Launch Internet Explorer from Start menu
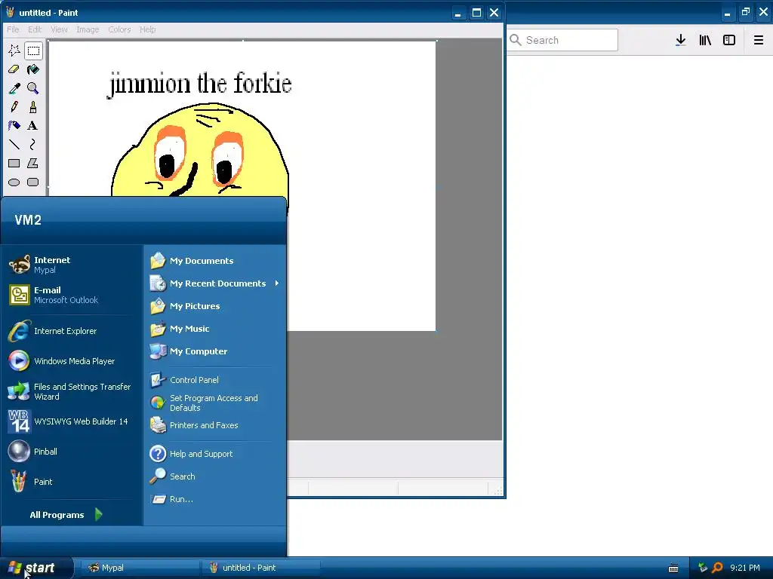 coord(72,331)
